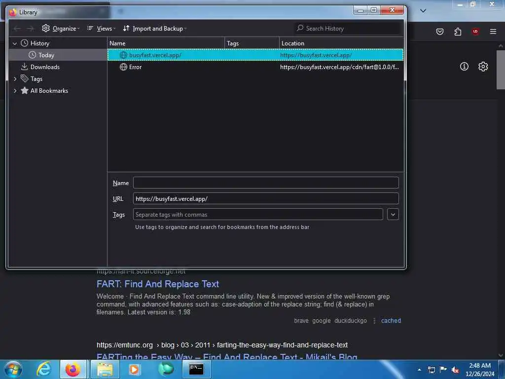Collapse the History tree node
The width and height of the screenshot is (505, 379).
(15, 43)
